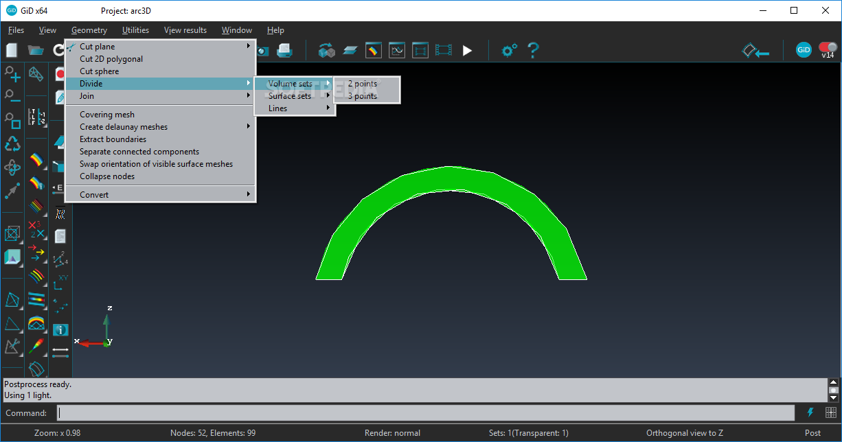
Task: Click the question mark help icon
Action: click(533, 50)
